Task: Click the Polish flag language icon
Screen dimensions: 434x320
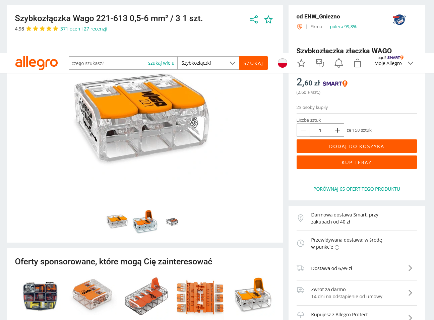Action: (283, 63)
